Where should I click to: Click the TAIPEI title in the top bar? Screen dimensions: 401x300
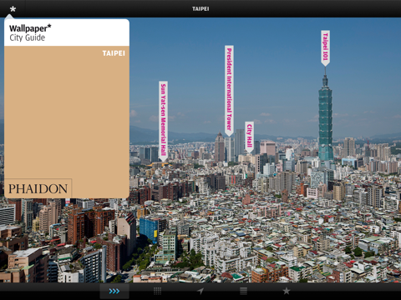tap(200, 9)
